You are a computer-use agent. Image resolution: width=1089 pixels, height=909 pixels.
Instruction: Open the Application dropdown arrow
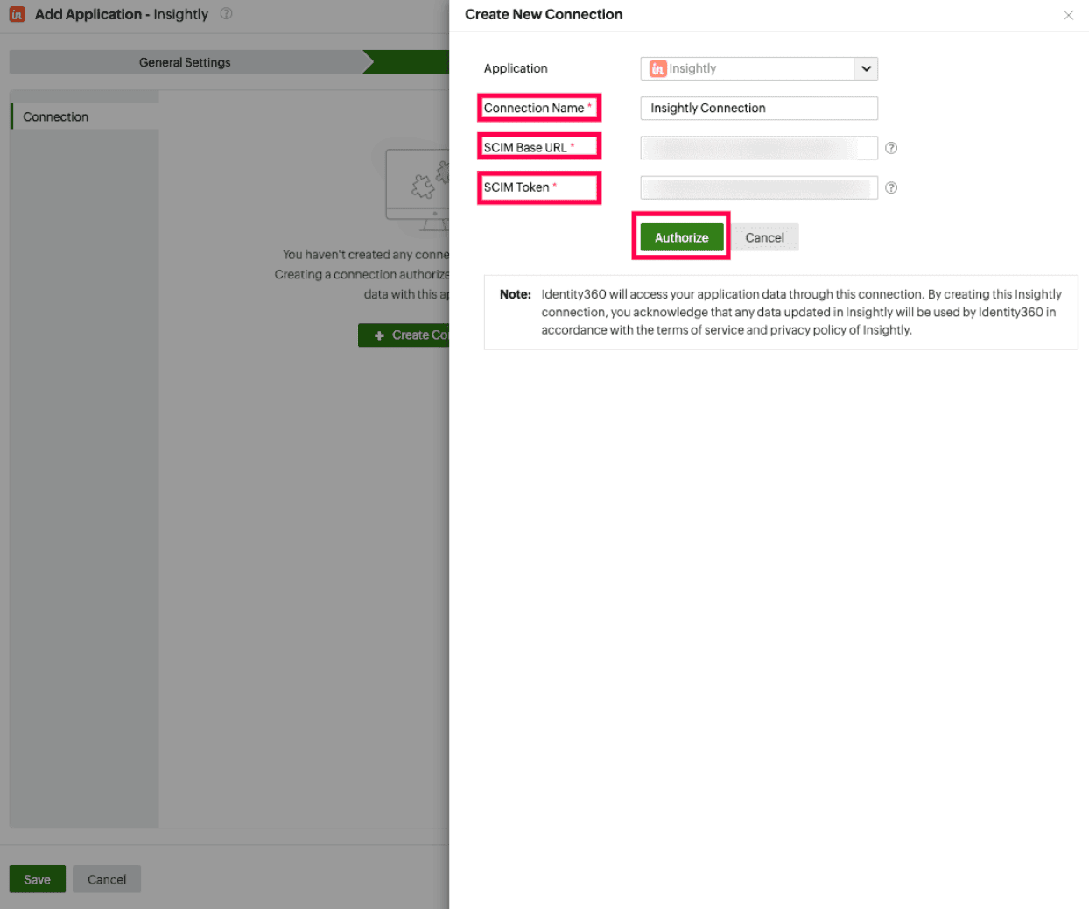pyautogui.click(x=866, y=68)
